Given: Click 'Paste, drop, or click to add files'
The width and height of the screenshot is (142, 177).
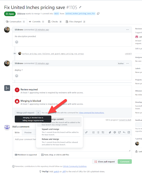Looking at the screenshot, I should [55, 155].
